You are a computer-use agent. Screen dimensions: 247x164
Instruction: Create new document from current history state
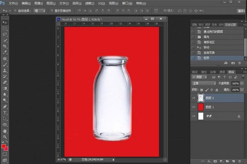click(x=226, y=63)
